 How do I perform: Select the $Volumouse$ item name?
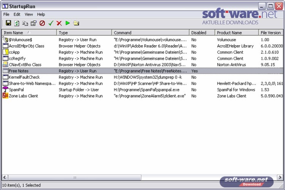pos(21,40)
